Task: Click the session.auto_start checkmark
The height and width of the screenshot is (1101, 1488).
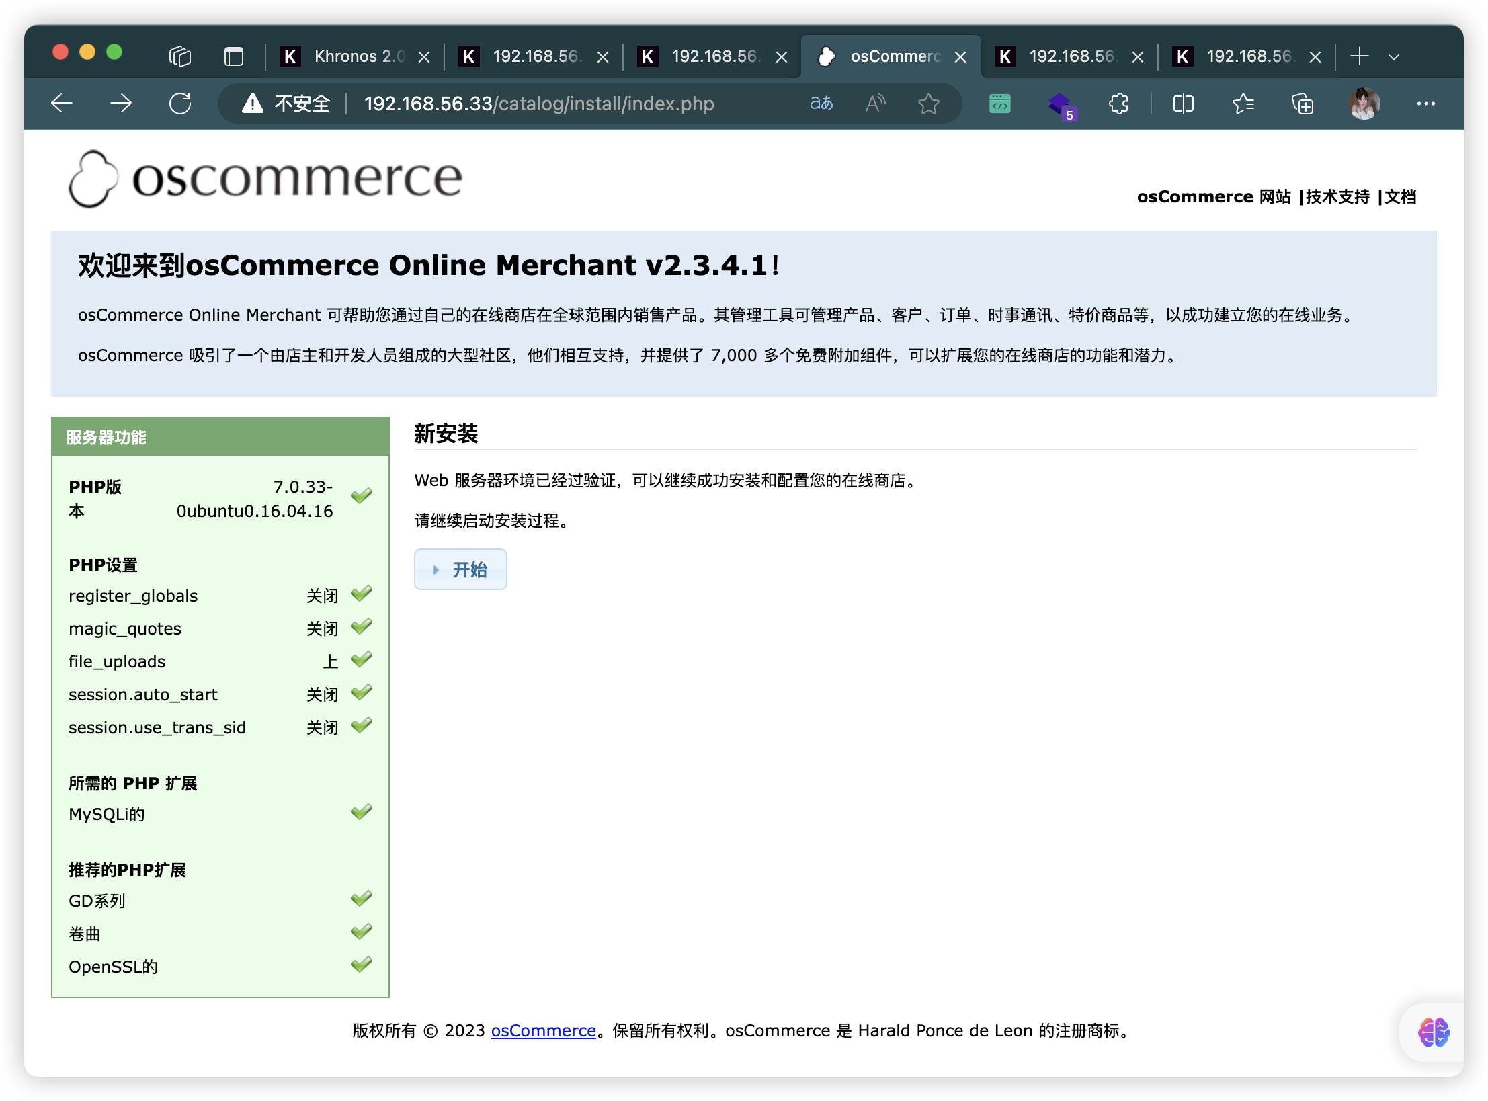Action: 362,692
